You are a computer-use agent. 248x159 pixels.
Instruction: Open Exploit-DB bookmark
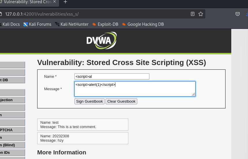tap(105, 24)
